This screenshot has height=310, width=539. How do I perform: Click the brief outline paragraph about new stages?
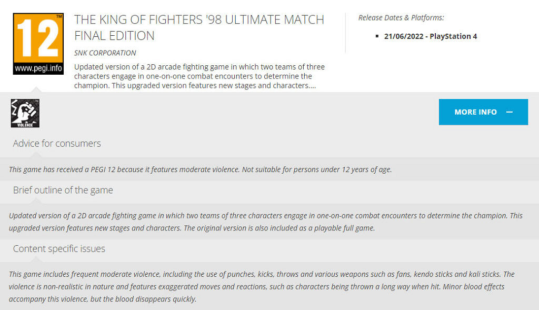point(265,222)
